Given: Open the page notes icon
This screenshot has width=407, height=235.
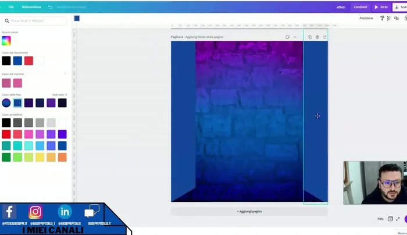Looking at the screenshot, I should click(287, 37).
